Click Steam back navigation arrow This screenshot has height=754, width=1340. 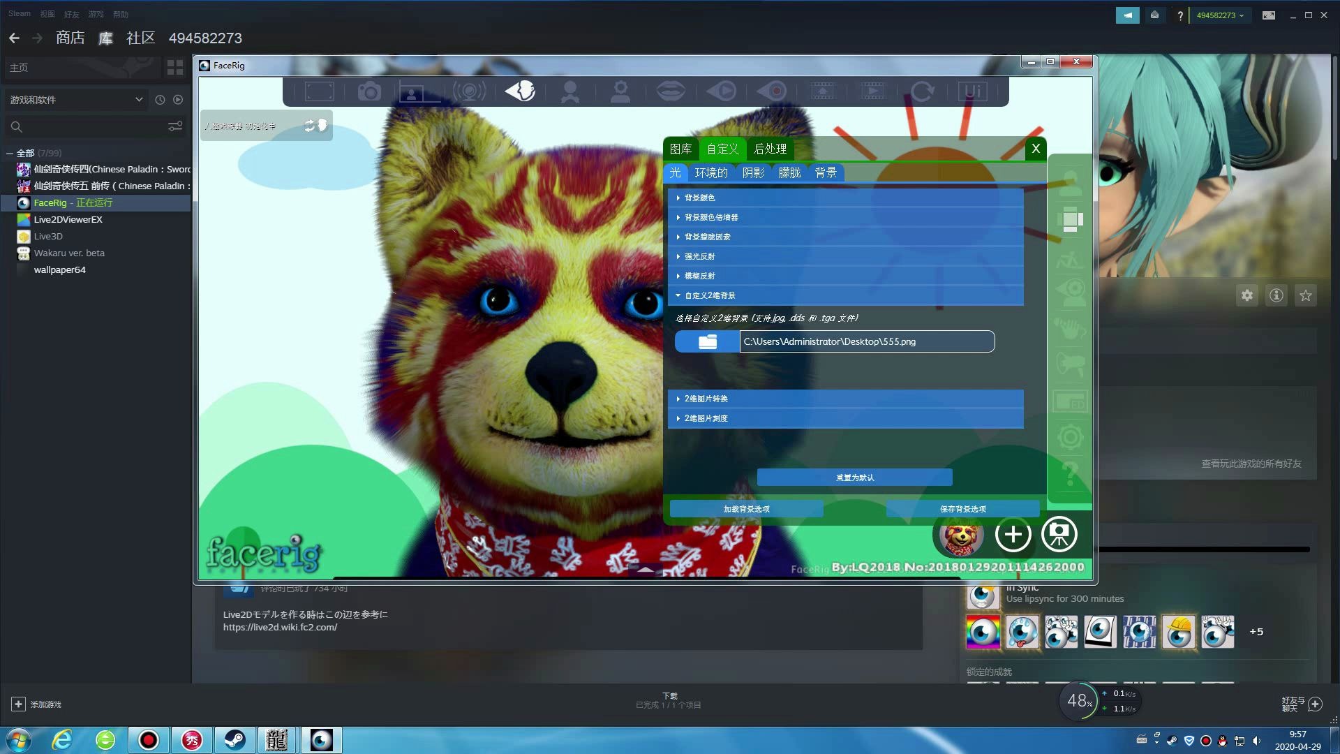coord(14,38)
